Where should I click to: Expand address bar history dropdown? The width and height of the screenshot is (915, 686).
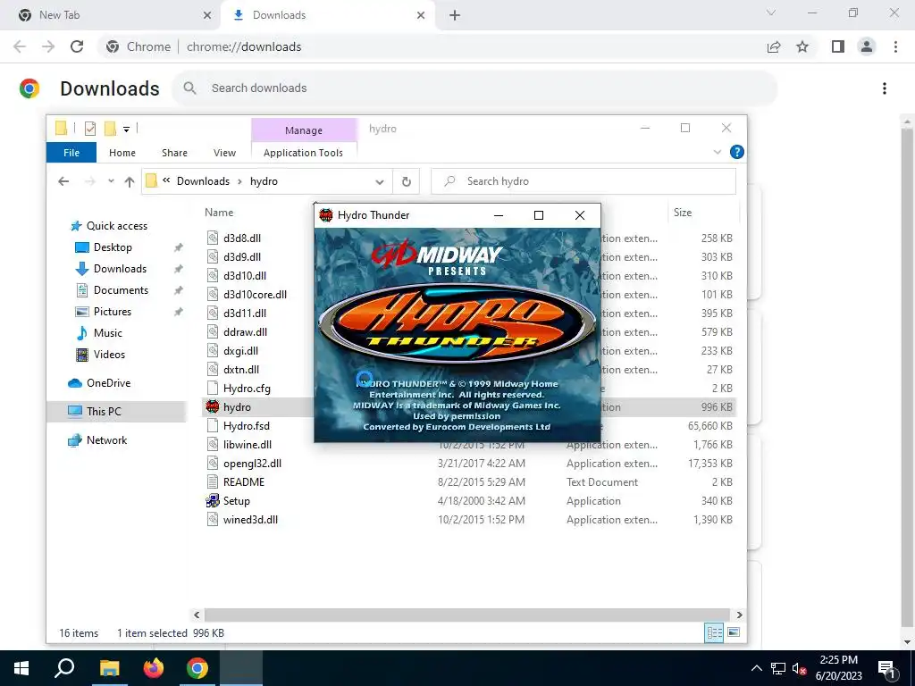(379, 182)
